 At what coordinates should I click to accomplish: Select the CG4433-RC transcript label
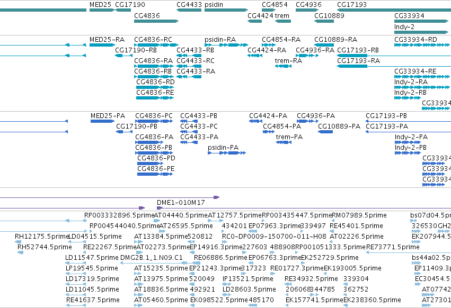[196, 61]
